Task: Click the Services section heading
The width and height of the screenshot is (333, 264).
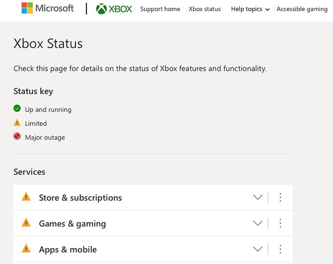Action: click(x=29, y=172)
